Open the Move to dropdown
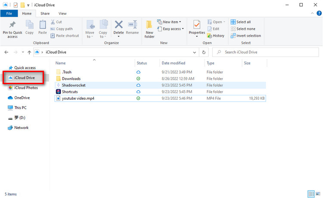The image size is (323, 198). pyautogui.click(x=90, y=29)
